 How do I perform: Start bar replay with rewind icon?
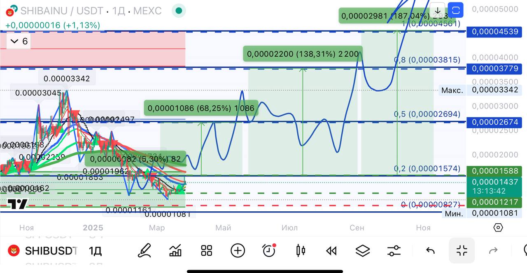(331, 250)
